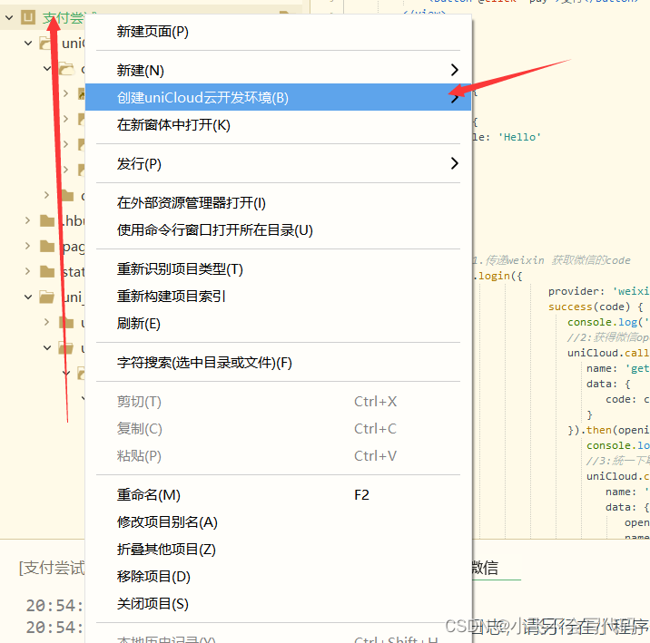Open the 新建(N) submenu
This screenshot has height=643, width=650.
278,71
